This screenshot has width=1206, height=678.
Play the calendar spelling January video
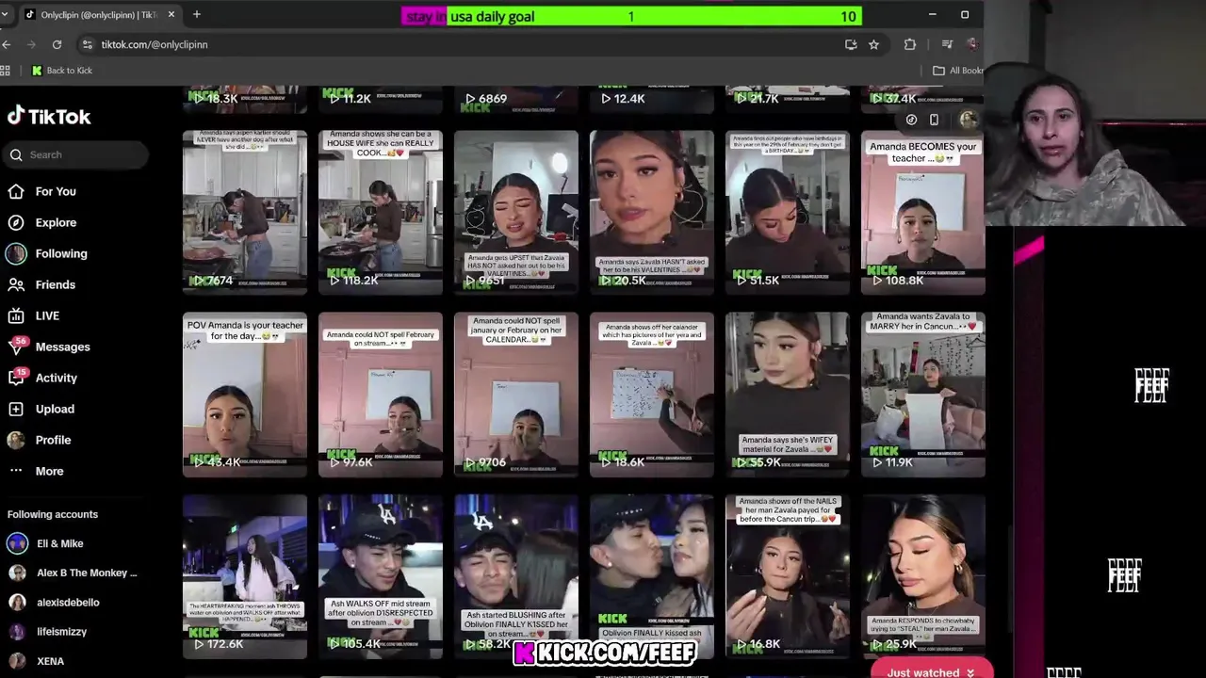coord(516,395)
